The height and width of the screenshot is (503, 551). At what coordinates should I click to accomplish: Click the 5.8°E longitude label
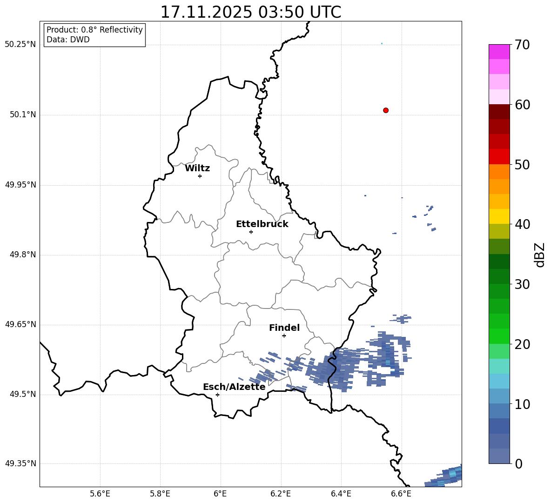[x=160, y=494]
